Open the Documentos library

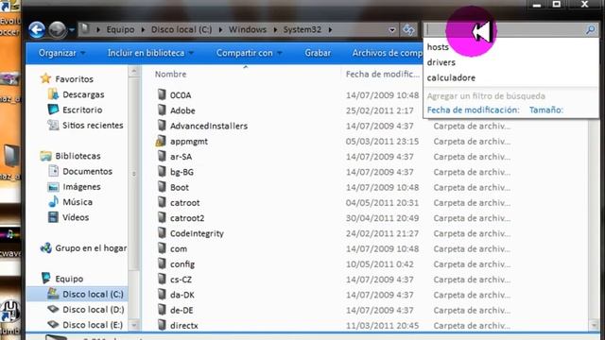point(87,171)
